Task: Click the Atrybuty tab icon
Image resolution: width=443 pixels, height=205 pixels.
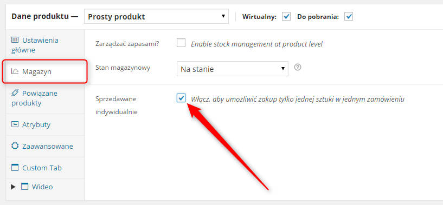Action: tap(15, 124)
